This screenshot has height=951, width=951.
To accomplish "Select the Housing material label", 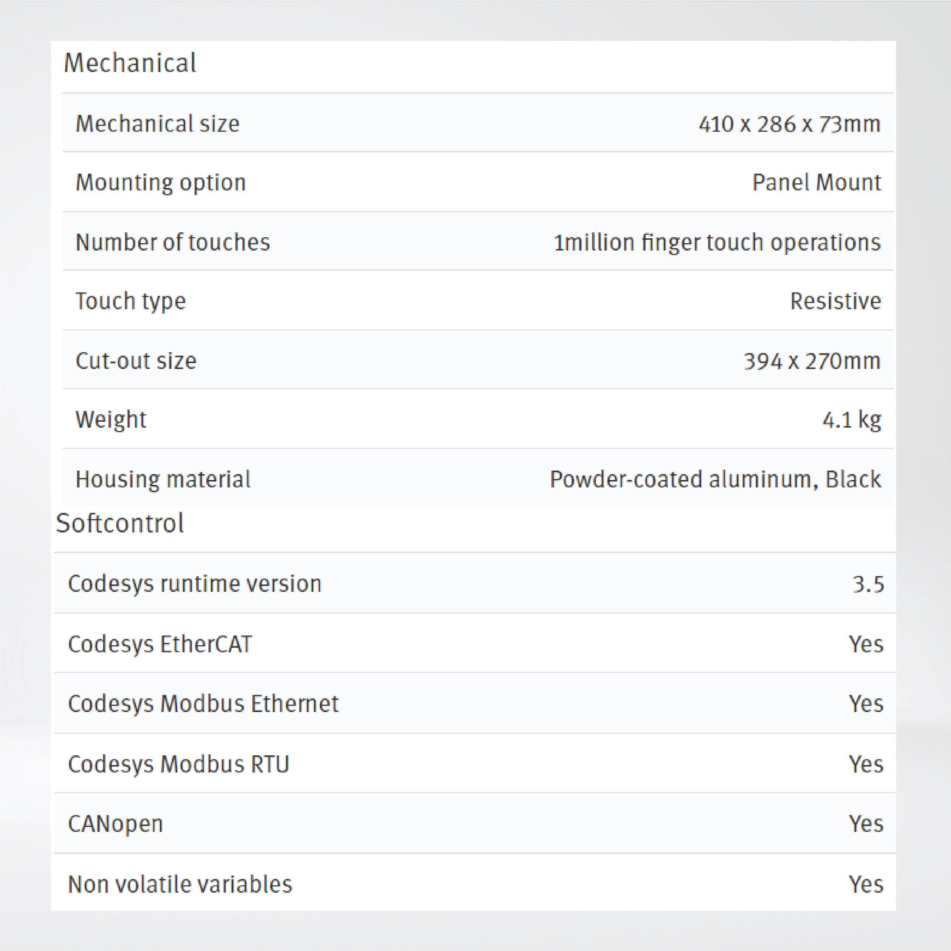I will [163, 479].
